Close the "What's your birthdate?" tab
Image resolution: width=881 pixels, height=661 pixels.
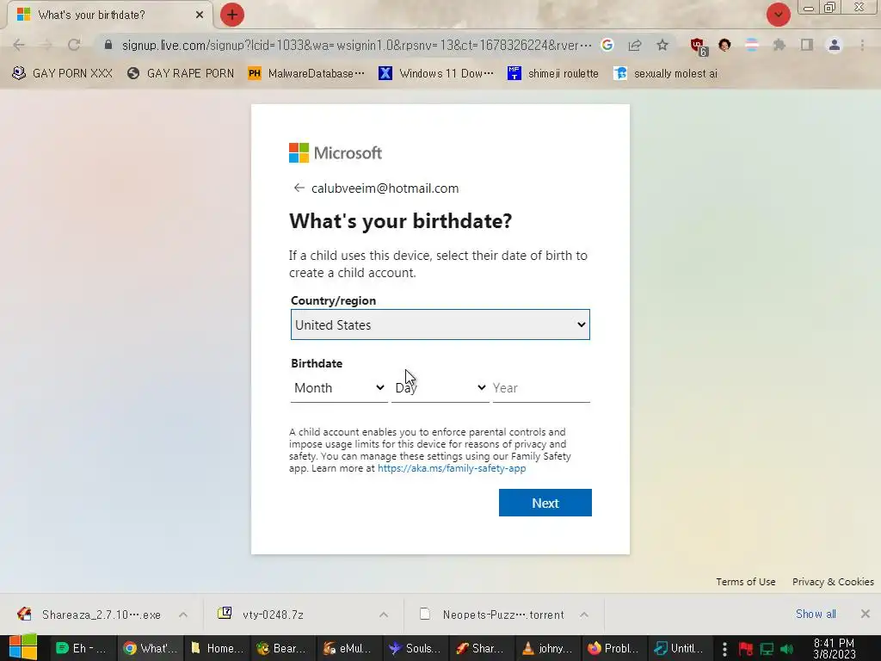(200, 15)
